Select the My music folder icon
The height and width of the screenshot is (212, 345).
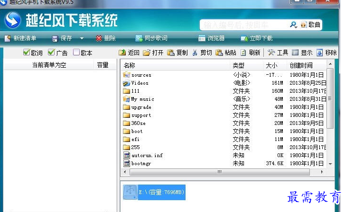pos(126,99)
